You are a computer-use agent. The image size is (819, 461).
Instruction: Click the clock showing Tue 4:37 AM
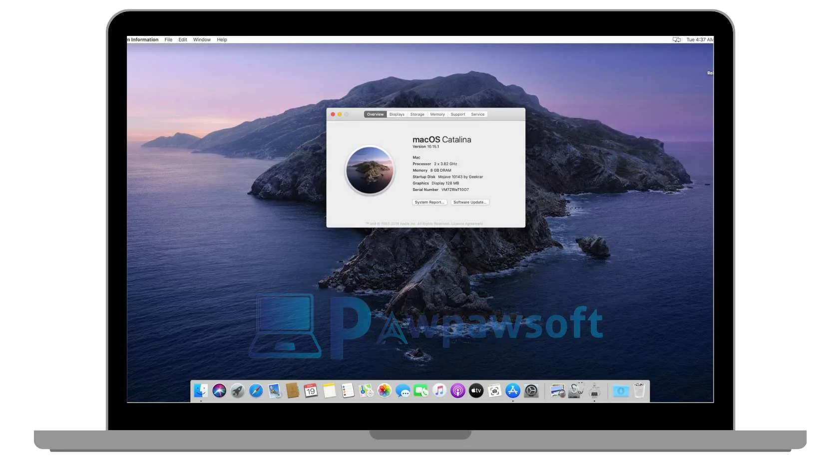(x=700, y=39)
